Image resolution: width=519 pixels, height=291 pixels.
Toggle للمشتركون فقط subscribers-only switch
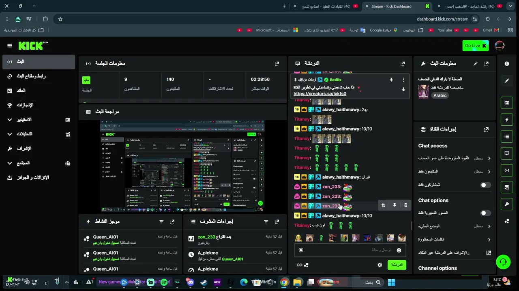pos(485,185)
